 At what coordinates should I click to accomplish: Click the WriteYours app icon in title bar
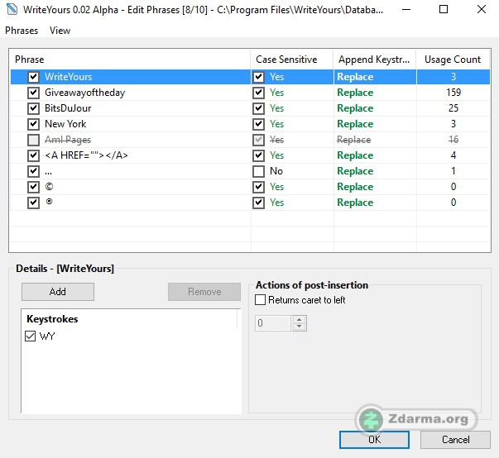tap(12, 10)
